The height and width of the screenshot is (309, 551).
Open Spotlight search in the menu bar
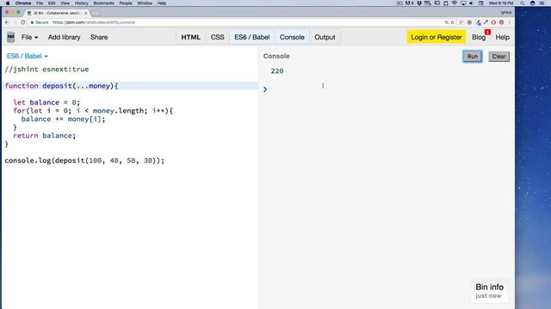[x=523, y=3]
